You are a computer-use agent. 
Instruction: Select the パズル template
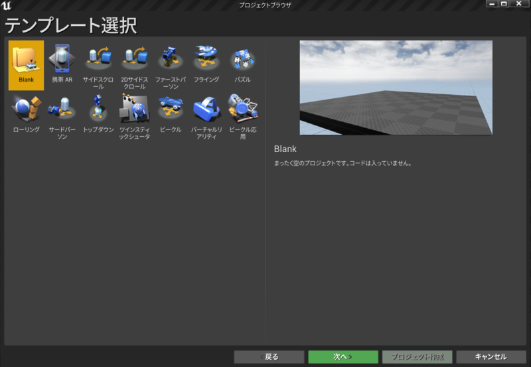pos(242,65)
